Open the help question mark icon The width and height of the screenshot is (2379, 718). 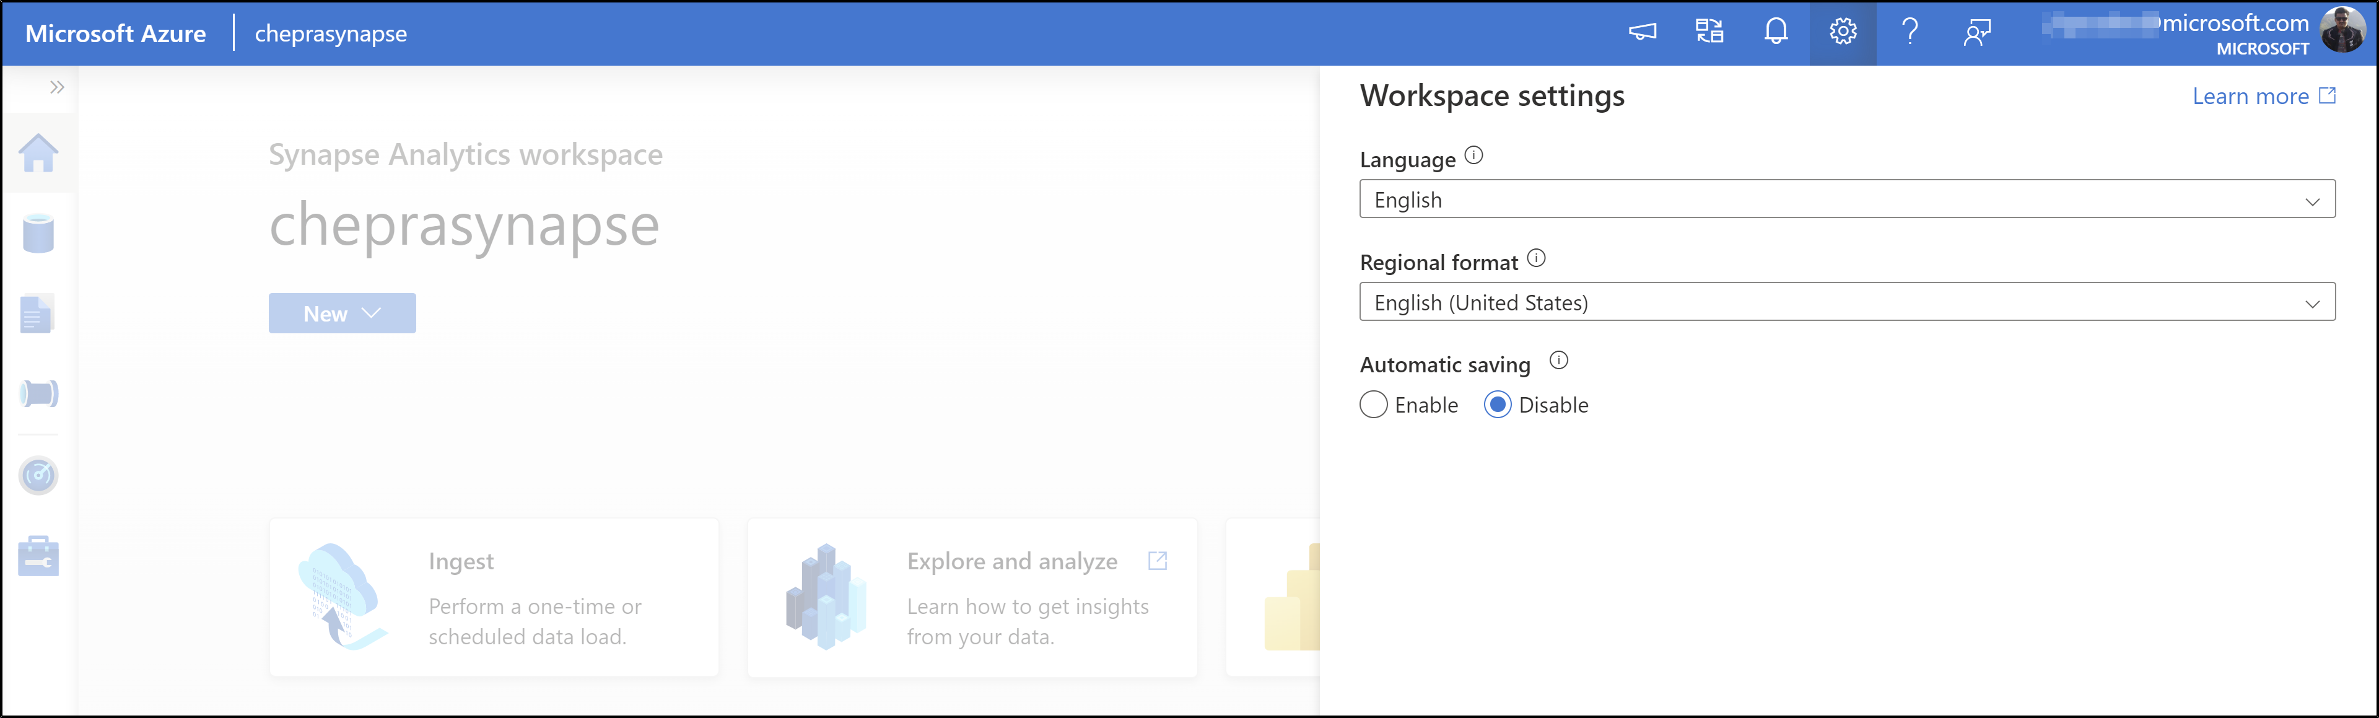(x=1910, y=32)
